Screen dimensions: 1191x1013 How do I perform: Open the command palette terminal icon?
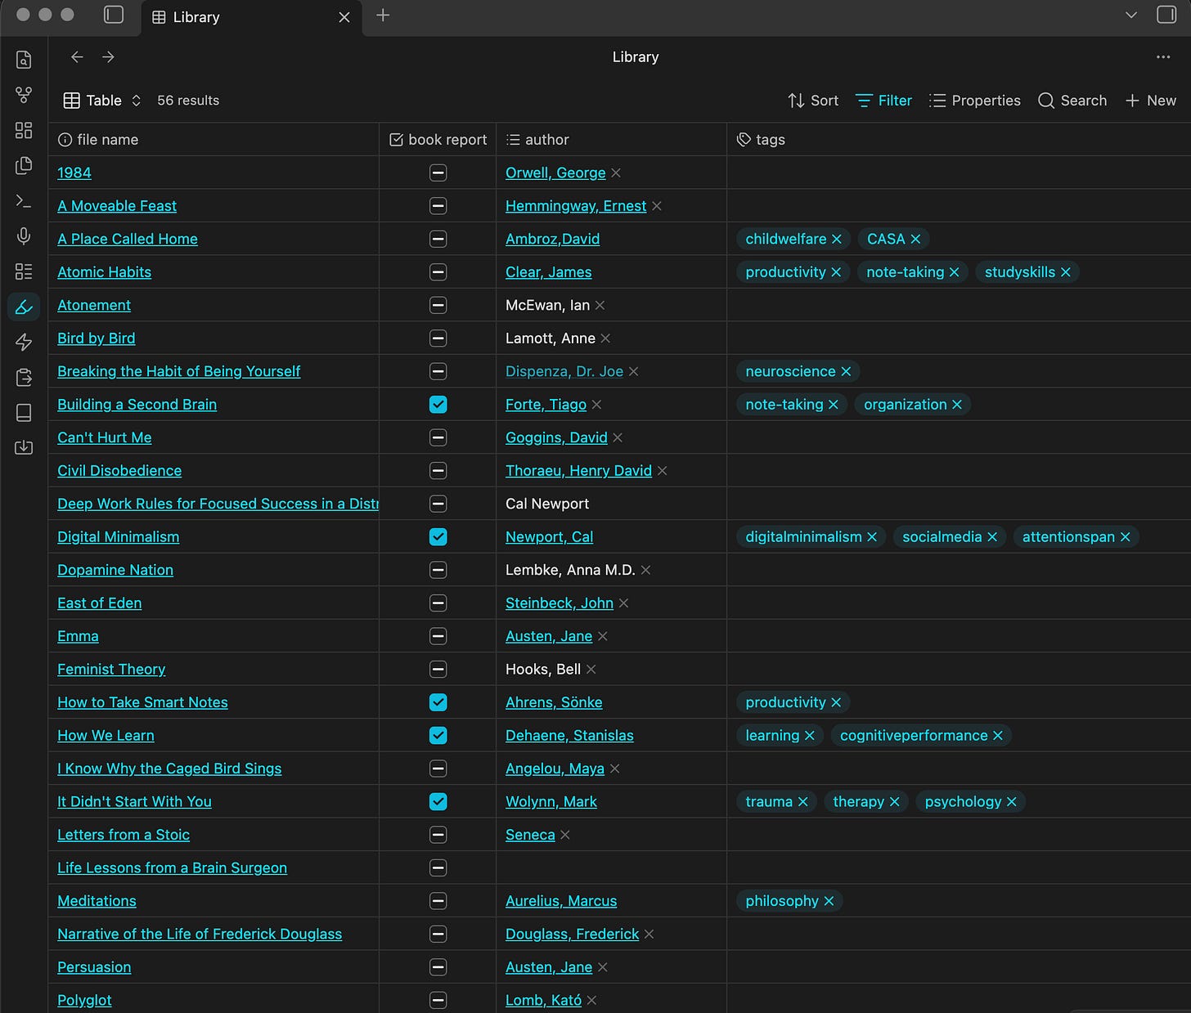pos(24,201)
